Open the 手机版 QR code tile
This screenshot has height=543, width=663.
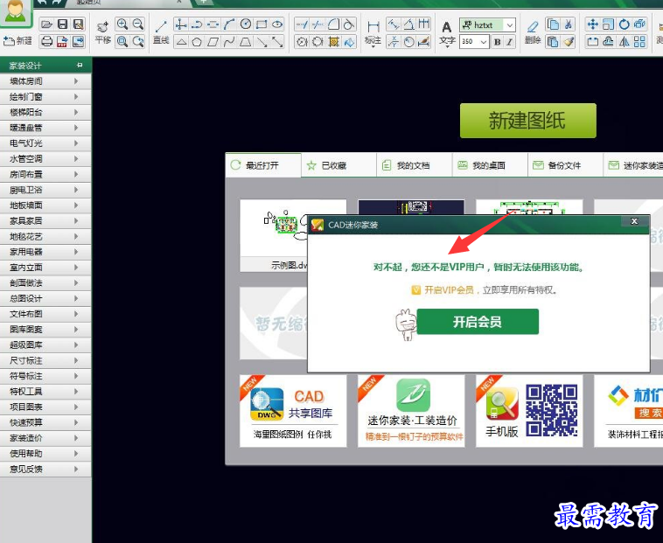tap(529, 411)
